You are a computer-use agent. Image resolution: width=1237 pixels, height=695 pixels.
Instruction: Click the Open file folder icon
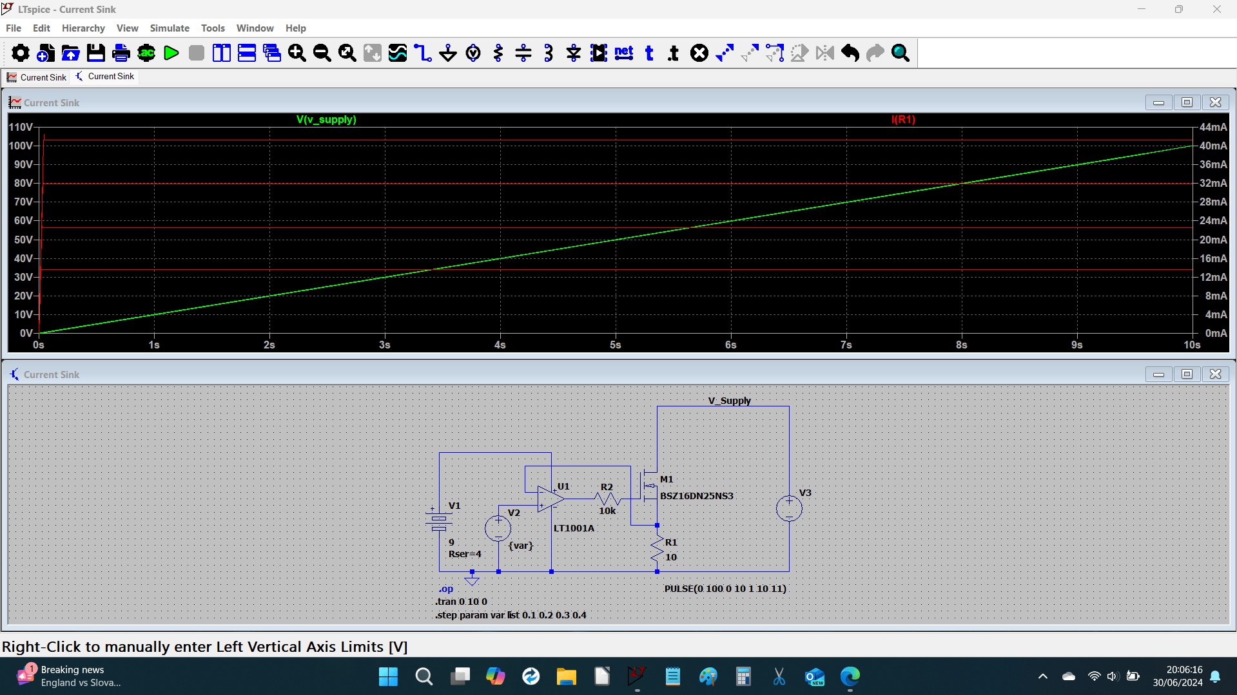(x=70, y=53)
